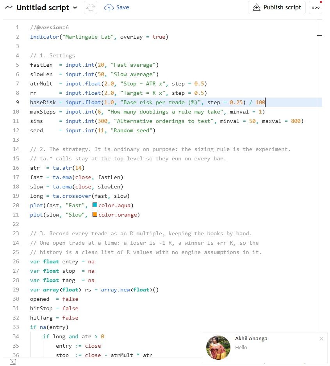Open the three-dots more options menu

pos(316,7)
